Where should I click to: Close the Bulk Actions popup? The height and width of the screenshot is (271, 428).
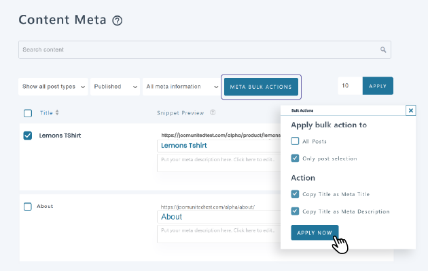pyautogui.click(x=410, y=110)
